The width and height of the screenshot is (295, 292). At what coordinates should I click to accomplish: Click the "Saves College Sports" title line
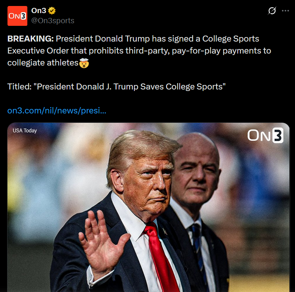tap(116, 87)
